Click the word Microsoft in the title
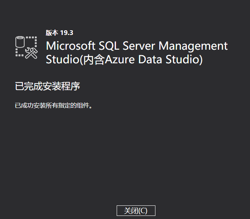 [71, 46]
